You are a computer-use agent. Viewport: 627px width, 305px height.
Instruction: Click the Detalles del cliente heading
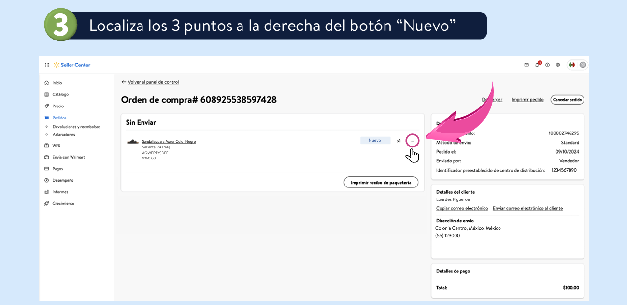tap(456, 192)
